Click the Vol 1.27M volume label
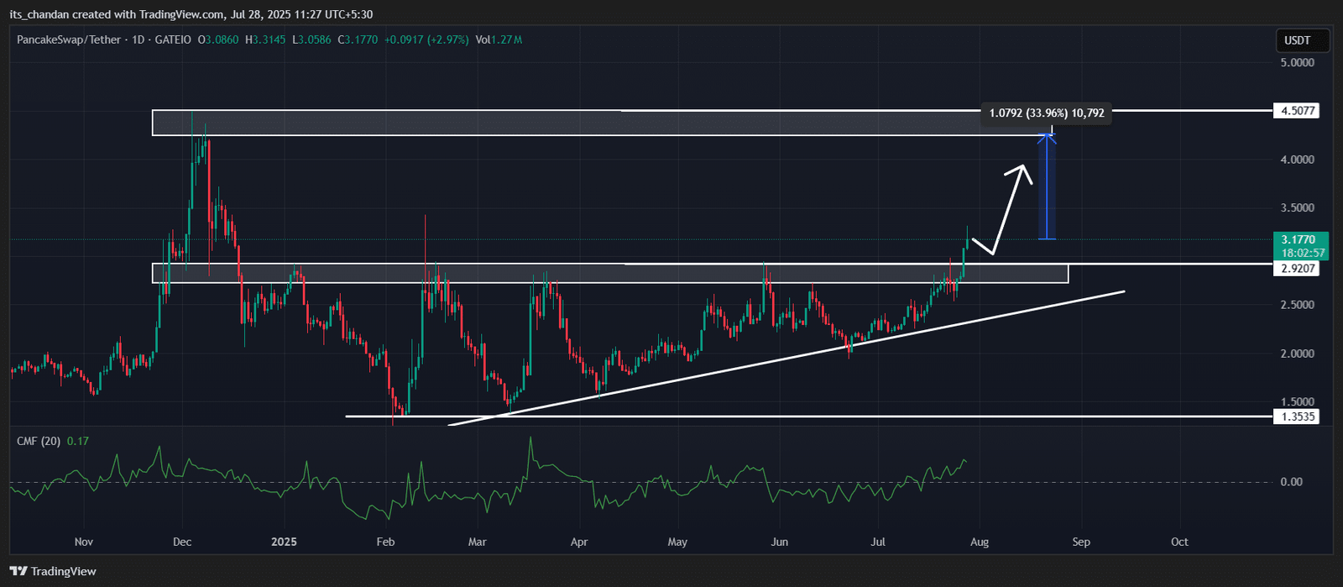Viewport: 1343px width, 587px height. tap(499, 39)
